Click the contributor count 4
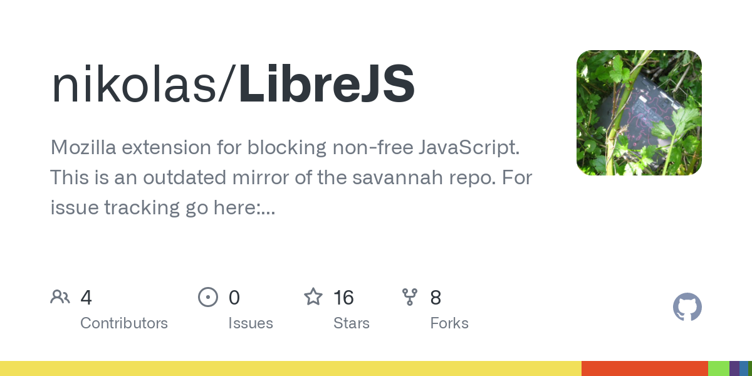Viewport: 752px width, 376px height. click(86, 297)
